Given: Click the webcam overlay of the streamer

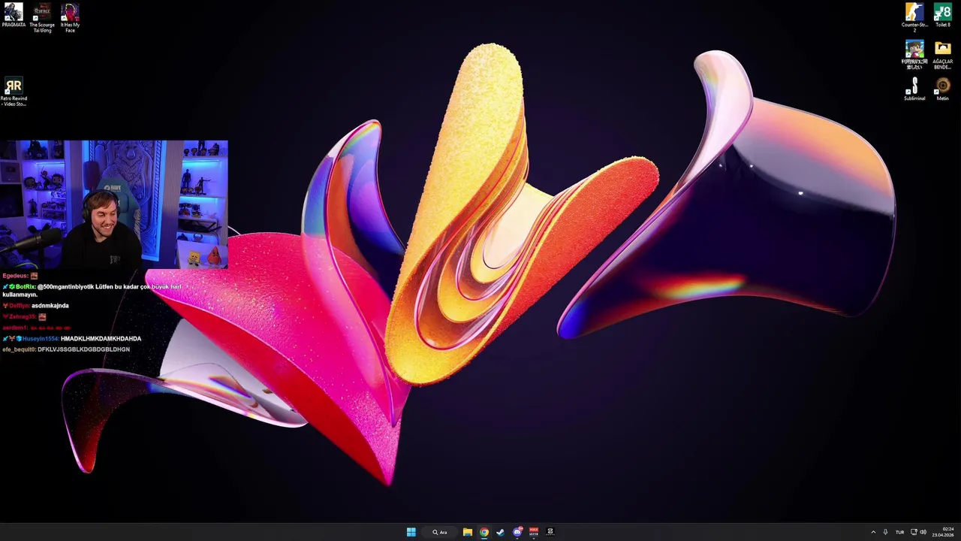Looking at the screenshot, I should (x=113, y=204).
